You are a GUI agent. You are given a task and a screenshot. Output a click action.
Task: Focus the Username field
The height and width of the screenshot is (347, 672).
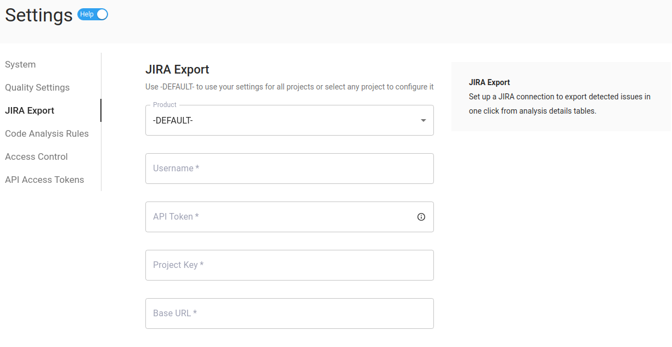tap(290, 169)
